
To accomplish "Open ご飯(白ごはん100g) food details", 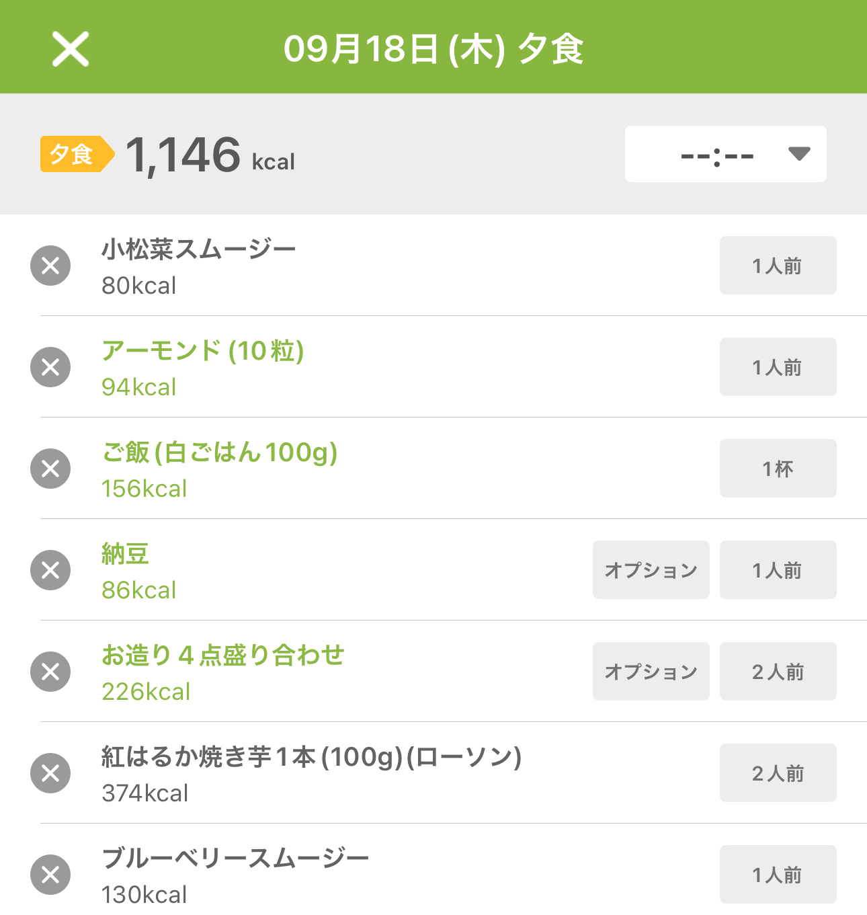I will (219, 452).
